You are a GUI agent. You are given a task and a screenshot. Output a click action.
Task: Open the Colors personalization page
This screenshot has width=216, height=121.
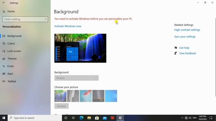pyautogui.click(x=11, y=43)
